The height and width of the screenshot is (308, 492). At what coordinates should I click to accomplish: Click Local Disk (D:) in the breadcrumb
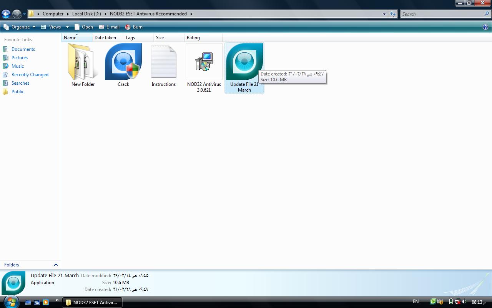pyautogui.click(x=86, y=14)
